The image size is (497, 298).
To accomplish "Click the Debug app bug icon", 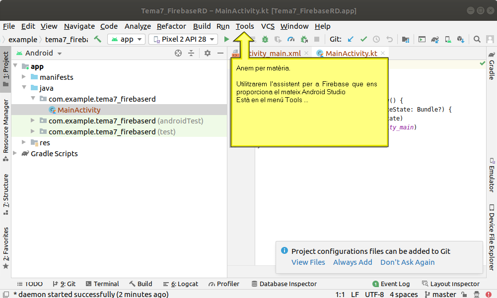I will 265,39.
